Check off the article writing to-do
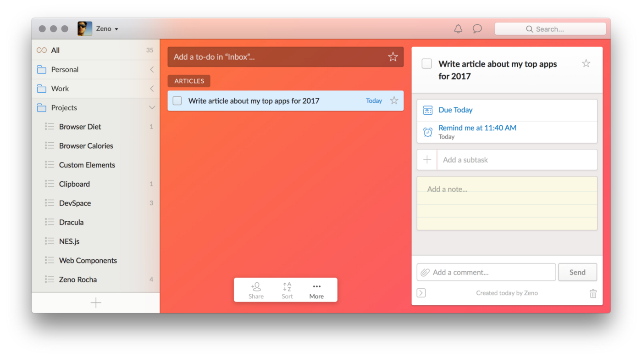The image size is (642, 358). [177, 101]
